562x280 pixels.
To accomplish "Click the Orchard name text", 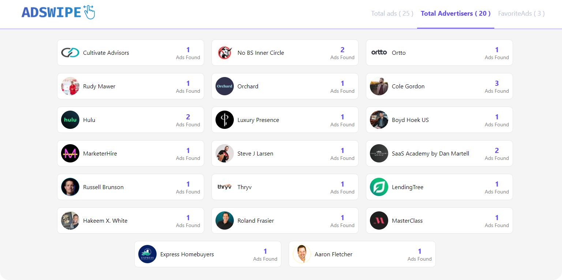I will (x=248, y=87).
